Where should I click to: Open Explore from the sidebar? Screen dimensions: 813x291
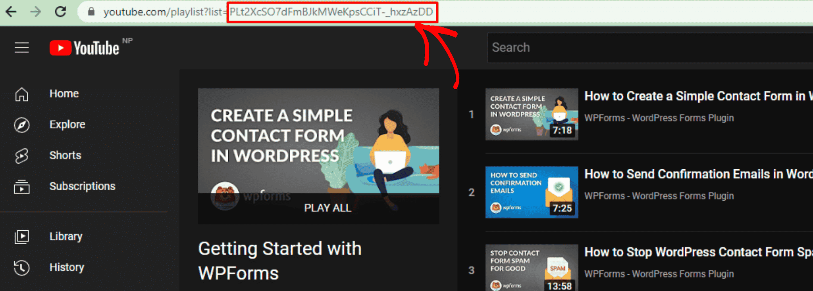(67, 124)
